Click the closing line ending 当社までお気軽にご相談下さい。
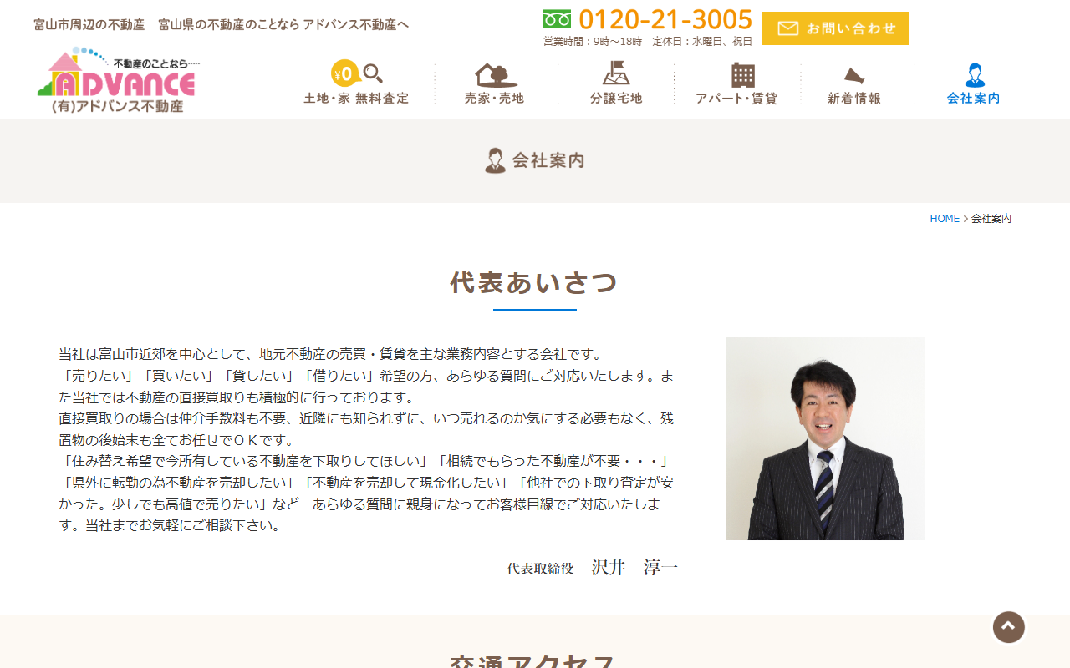Viewport: 1070px width, 668px height. [x=170, y=526]
